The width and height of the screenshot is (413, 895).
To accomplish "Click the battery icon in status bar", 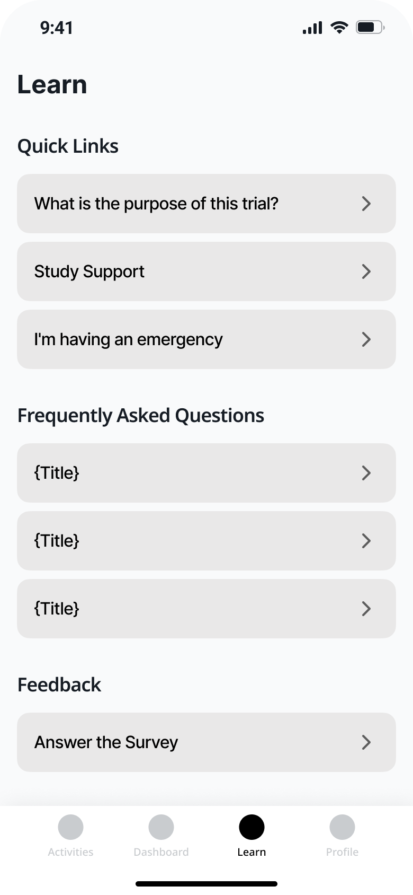I will click(x=370, y=27).
